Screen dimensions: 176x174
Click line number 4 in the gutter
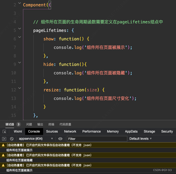click(15, 22)
